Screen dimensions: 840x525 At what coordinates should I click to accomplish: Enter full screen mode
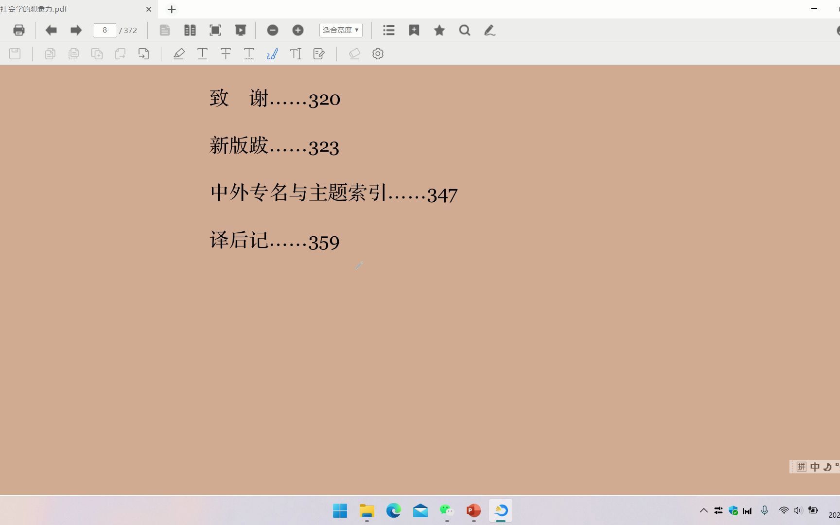pos(215,30)
